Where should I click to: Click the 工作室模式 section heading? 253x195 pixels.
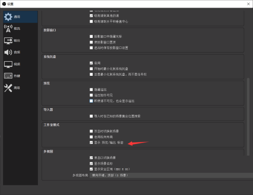tap(52, 125)
